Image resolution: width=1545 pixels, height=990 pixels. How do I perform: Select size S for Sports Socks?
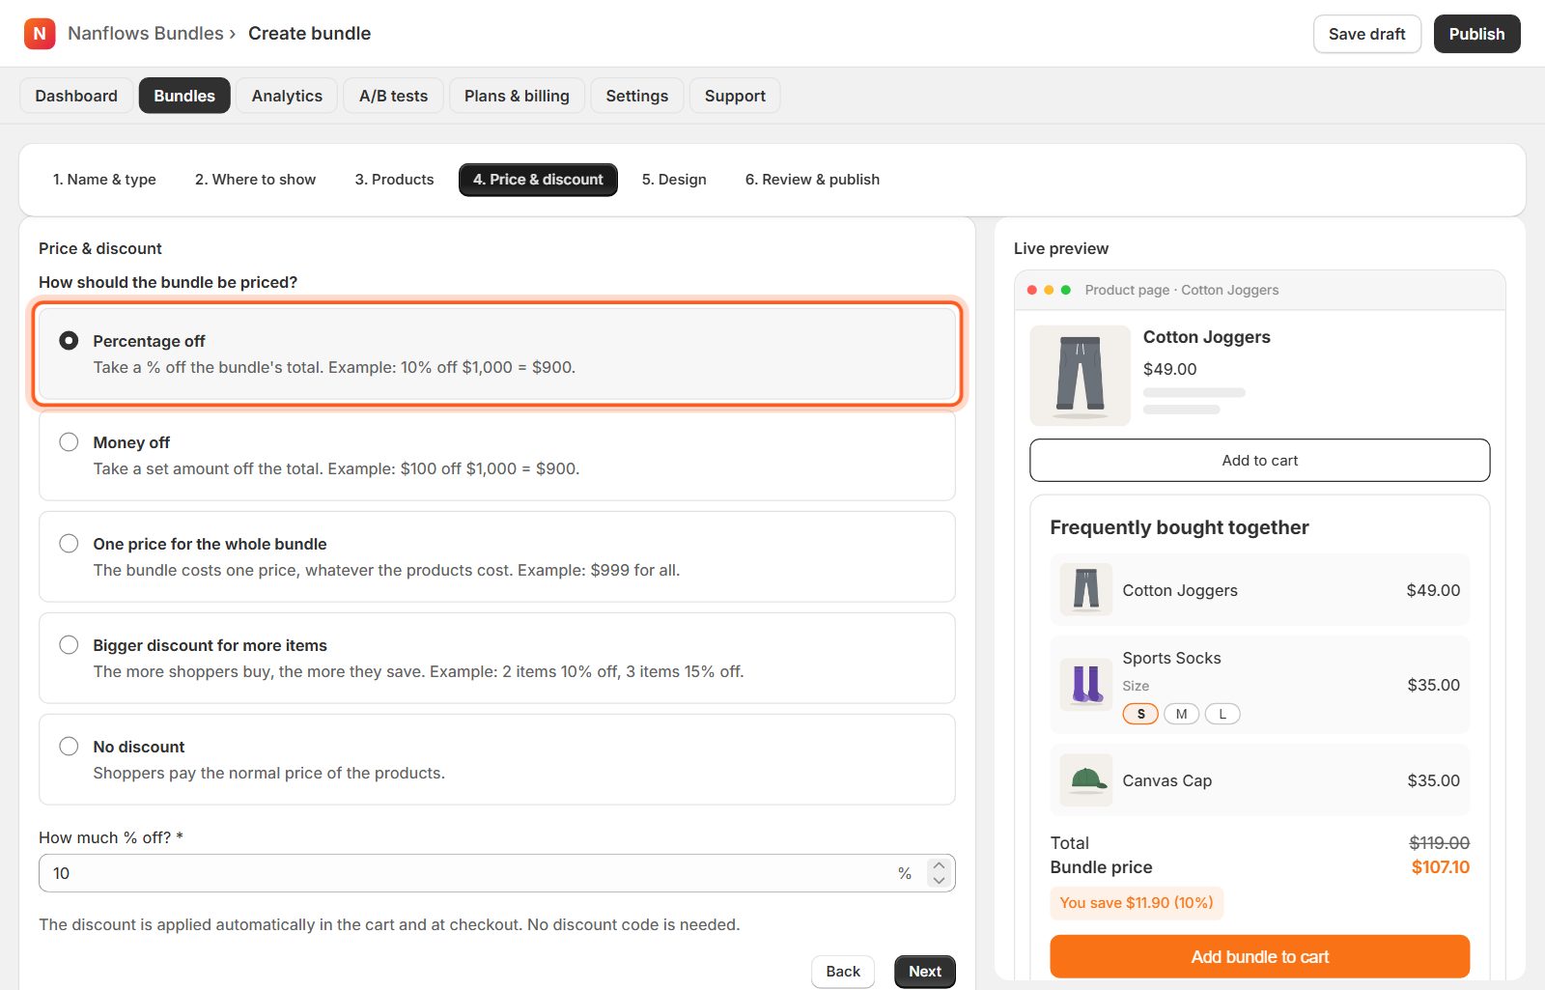coord(1140,714)
